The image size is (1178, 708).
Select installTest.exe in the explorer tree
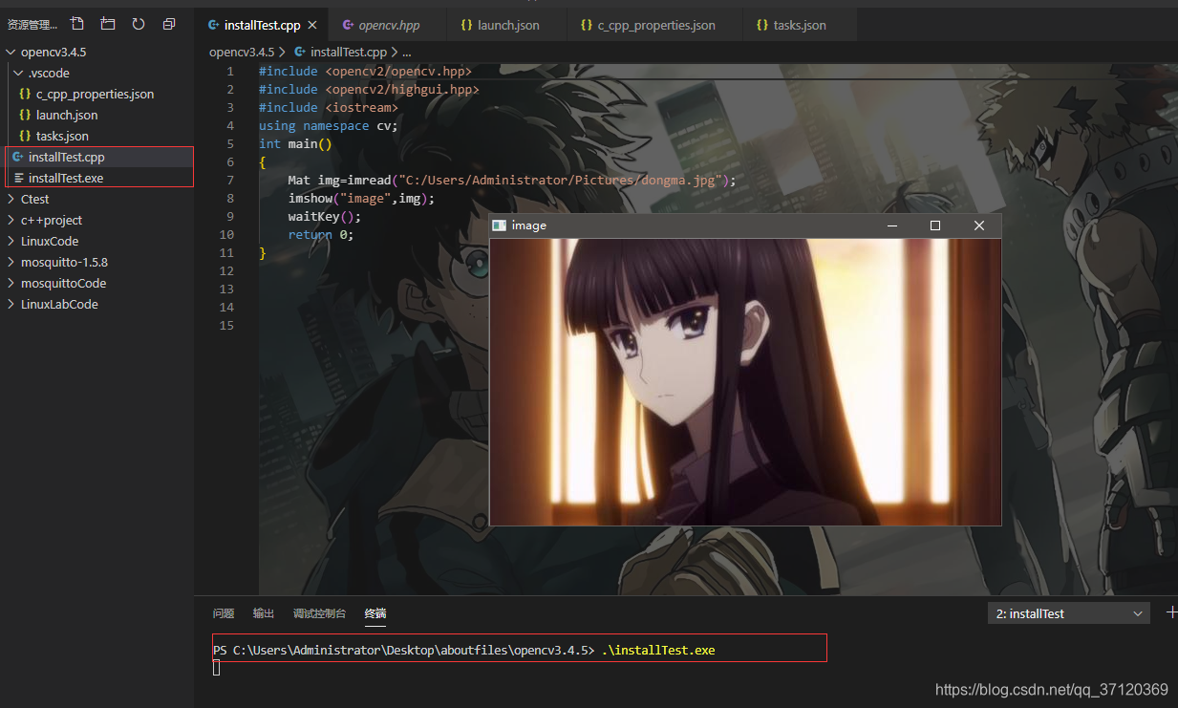66,178
